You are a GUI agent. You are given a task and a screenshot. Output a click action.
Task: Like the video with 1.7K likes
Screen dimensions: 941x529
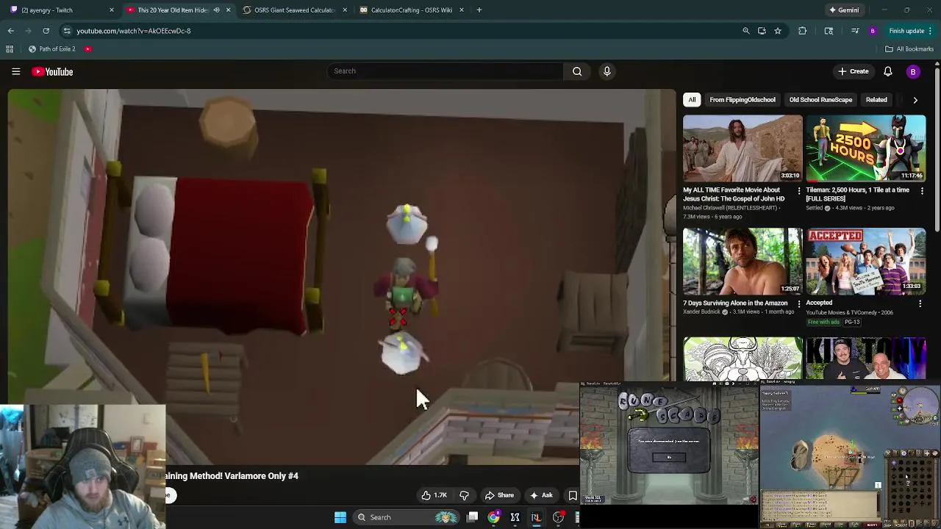click(434, 495)
